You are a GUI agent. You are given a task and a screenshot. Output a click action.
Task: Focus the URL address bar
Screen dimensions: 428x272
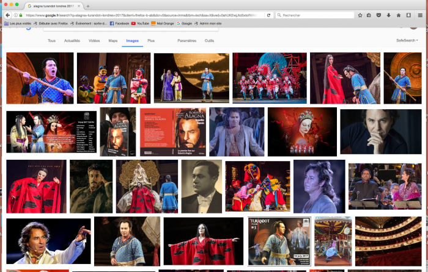(142, 15)
